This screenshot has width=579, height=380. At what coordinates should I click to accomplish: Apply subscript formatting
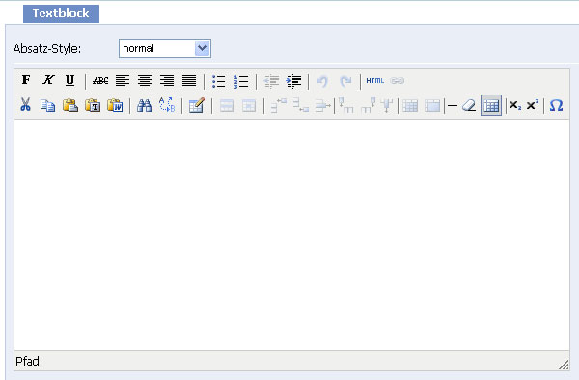[x=515, y=105]
